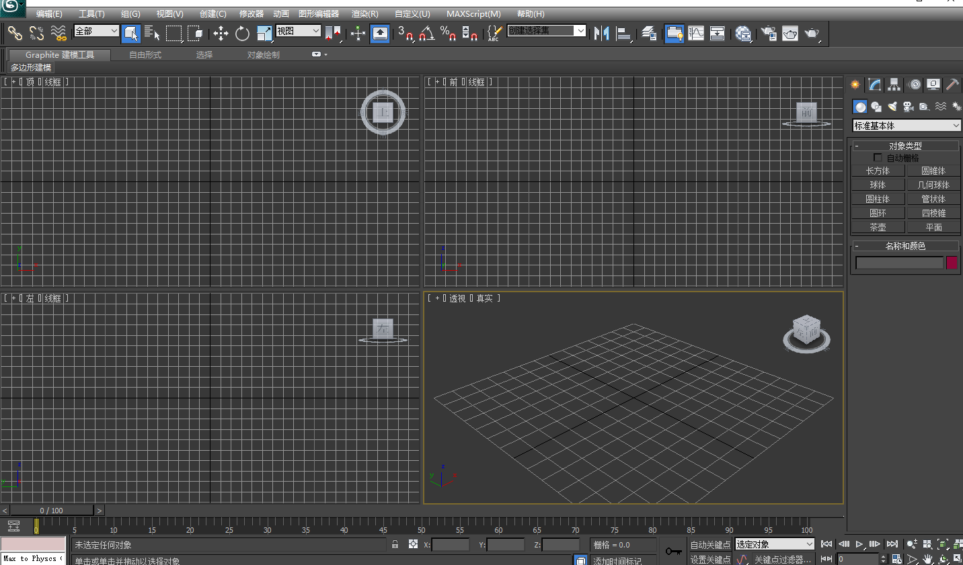Toggle the 自动关键点 animation mode

tap(709, 544)
